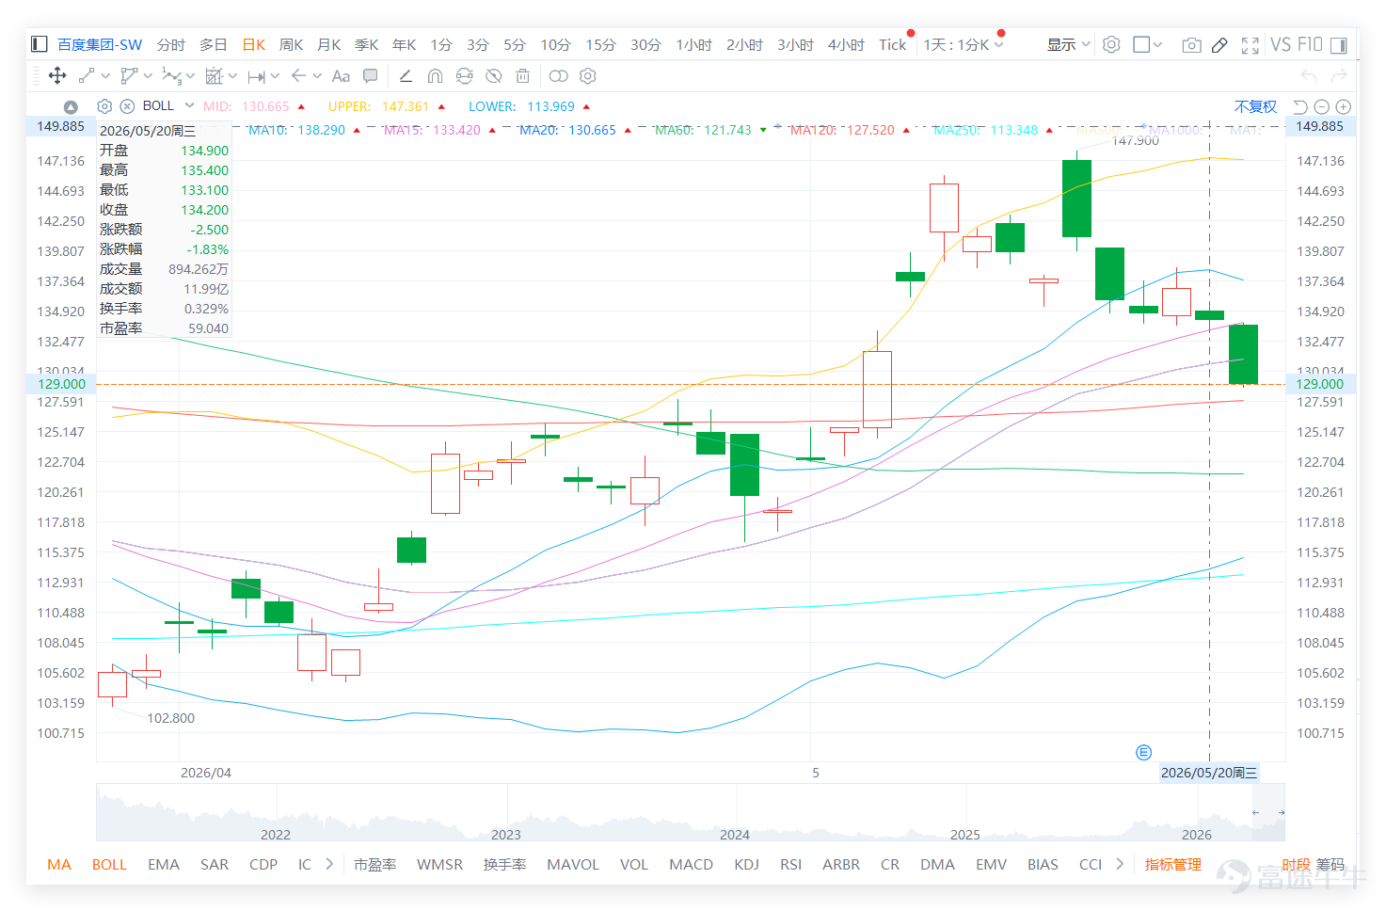This screenshot has width=1386, height=911.
Task: Select the arrow annotation tool
Action: click(x=298, y=76)
